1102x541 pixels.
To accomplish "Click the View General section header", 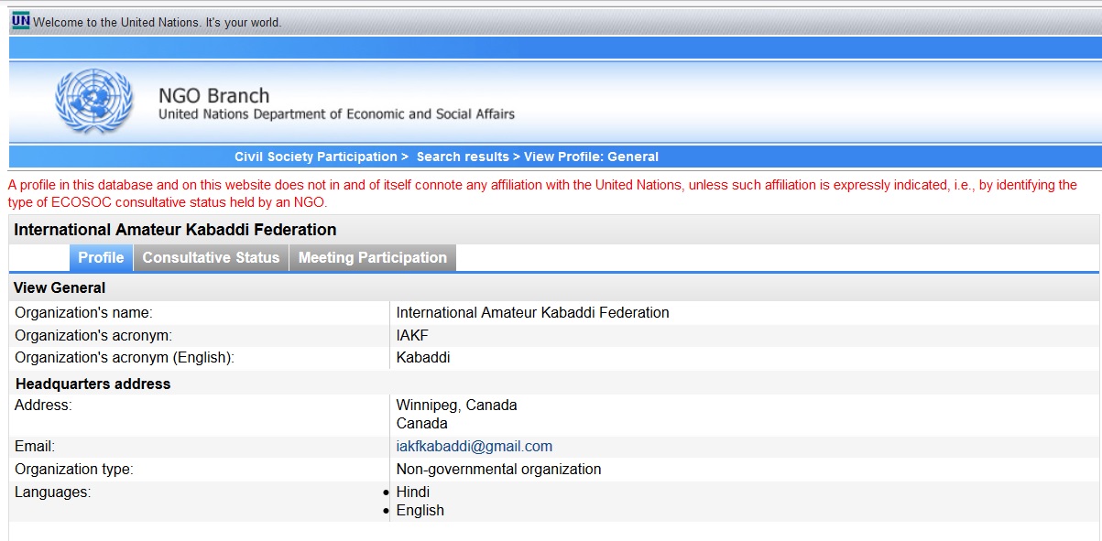I will tap(60, 287).
